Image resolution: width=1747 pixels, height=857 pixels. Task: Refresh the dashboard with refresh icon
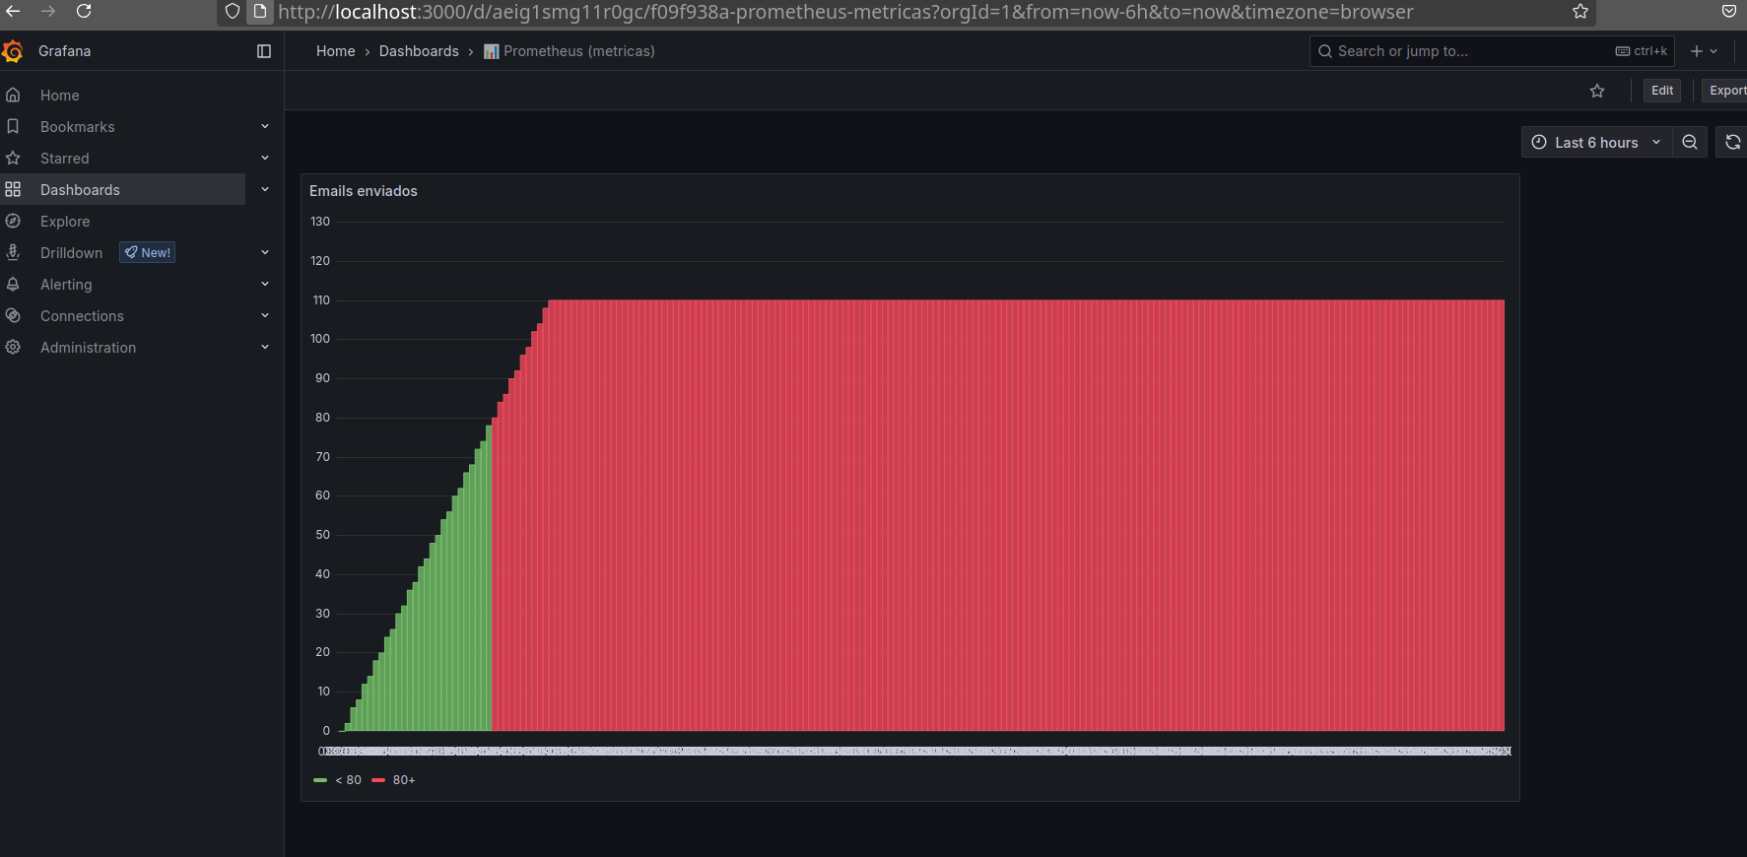pyautogui.click(x=1732, y=142)
